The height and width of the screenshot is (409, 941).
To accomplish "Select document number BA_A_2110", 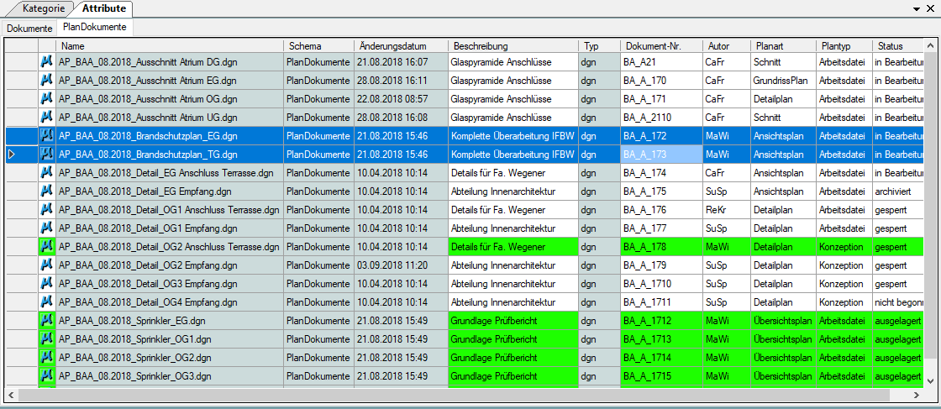I will tap(661, 118).
